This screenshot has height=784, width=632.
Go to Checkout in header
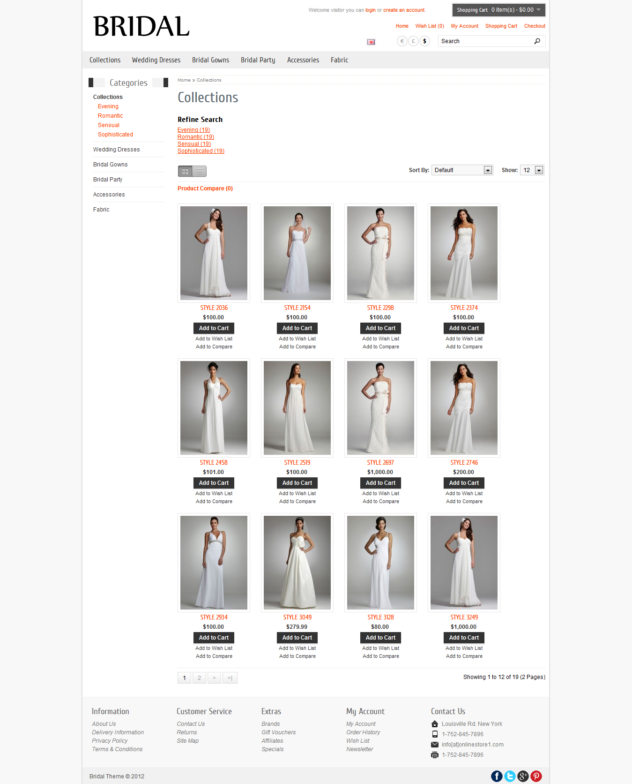[x=535, y=26]
